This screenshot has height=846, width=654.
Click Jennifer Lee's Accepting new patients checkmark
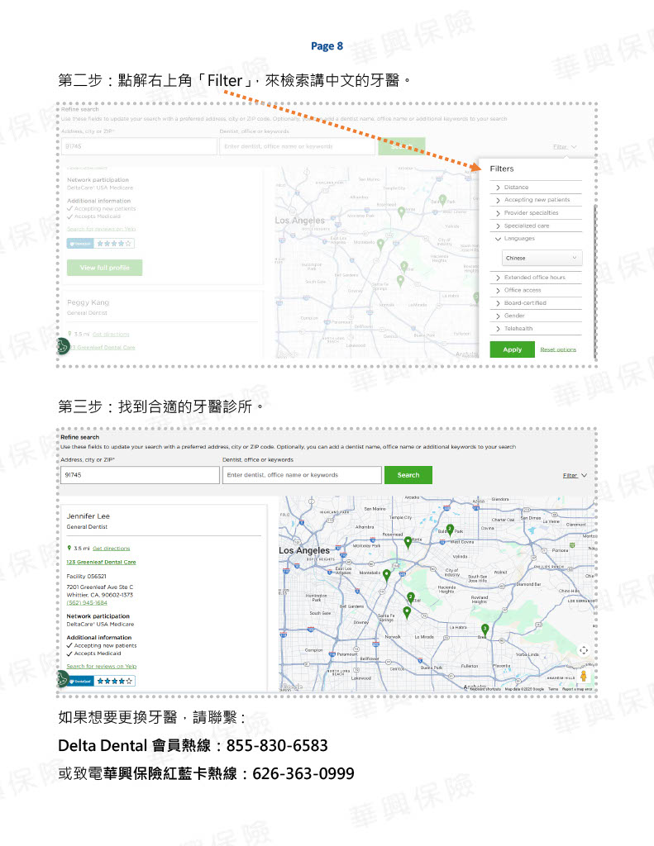[x=69, y=645]
